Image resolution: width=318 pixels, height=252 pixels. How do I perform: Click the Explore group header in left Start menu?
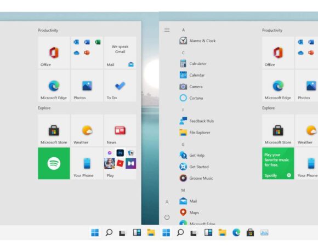(44, 108)
